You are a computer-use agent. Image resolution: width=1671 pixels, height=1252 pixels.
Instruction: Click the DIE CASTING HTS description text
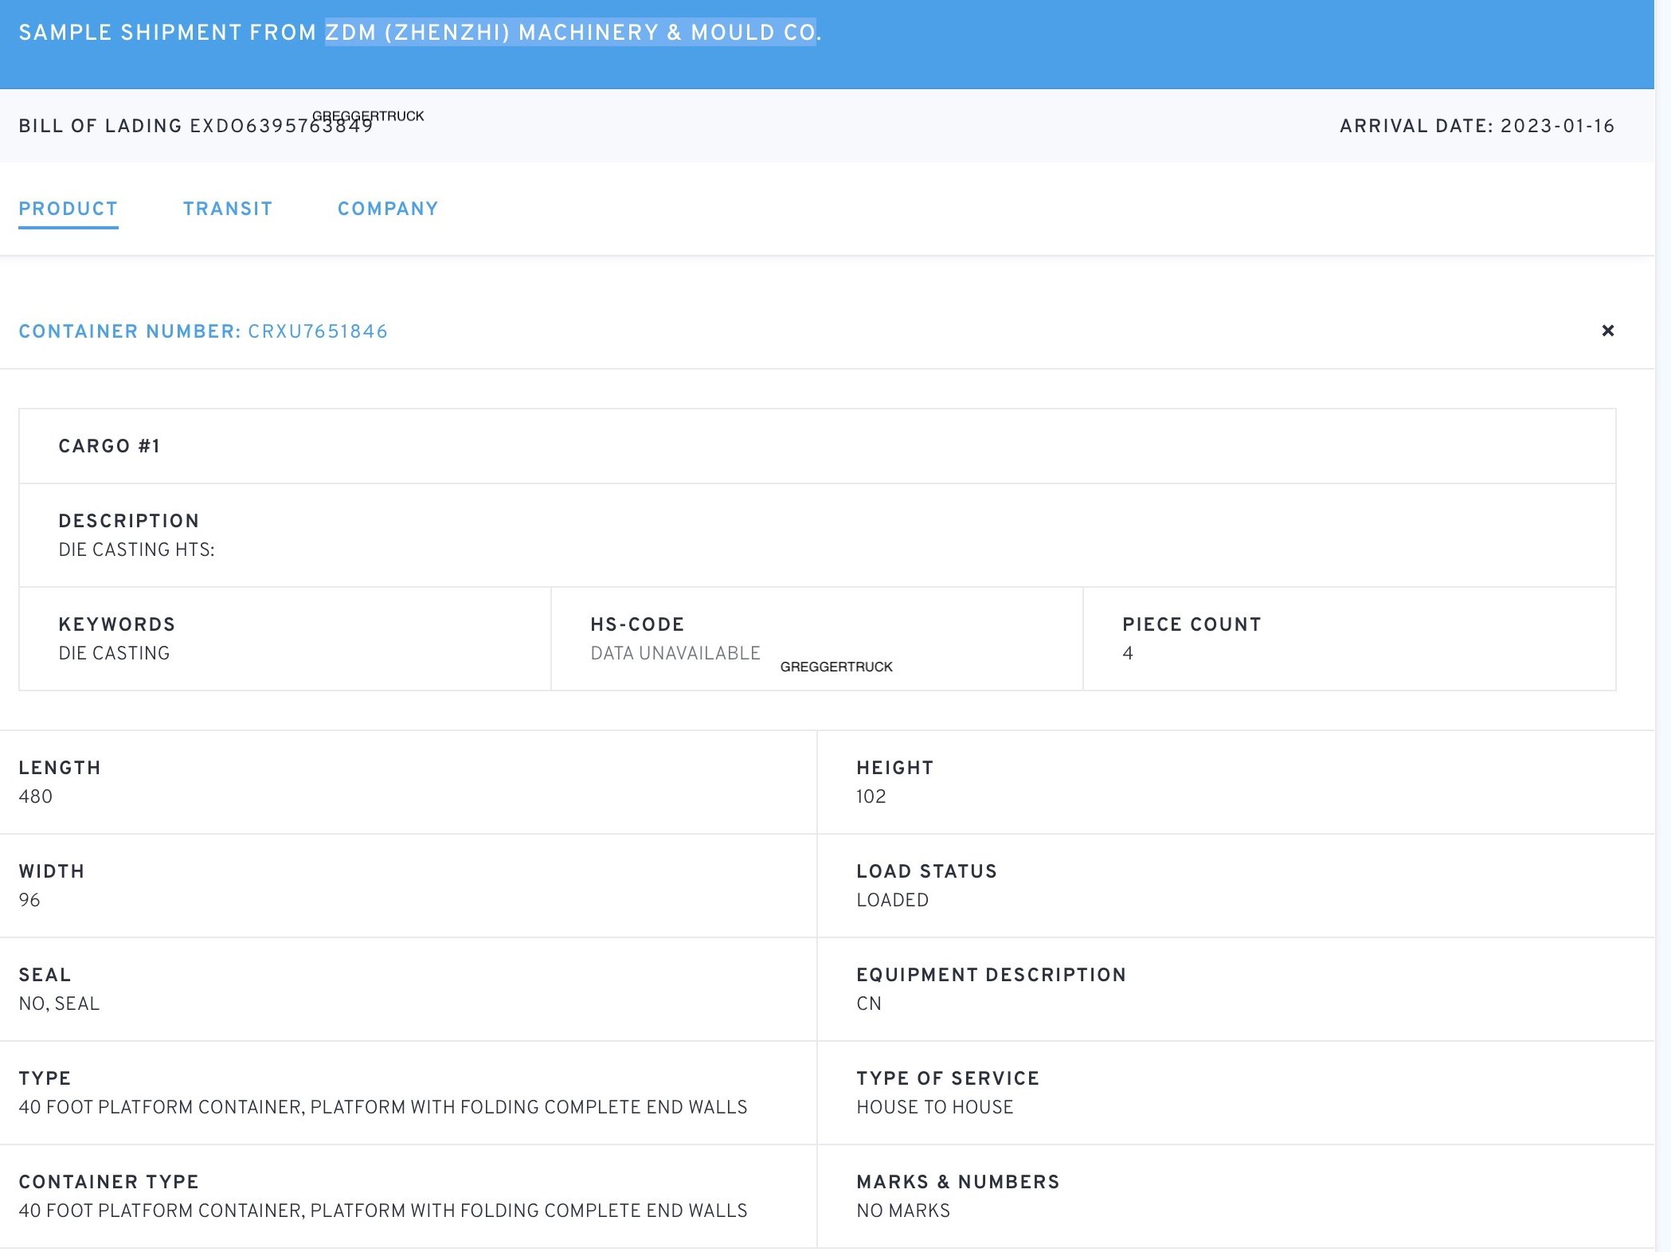[136, 550]
